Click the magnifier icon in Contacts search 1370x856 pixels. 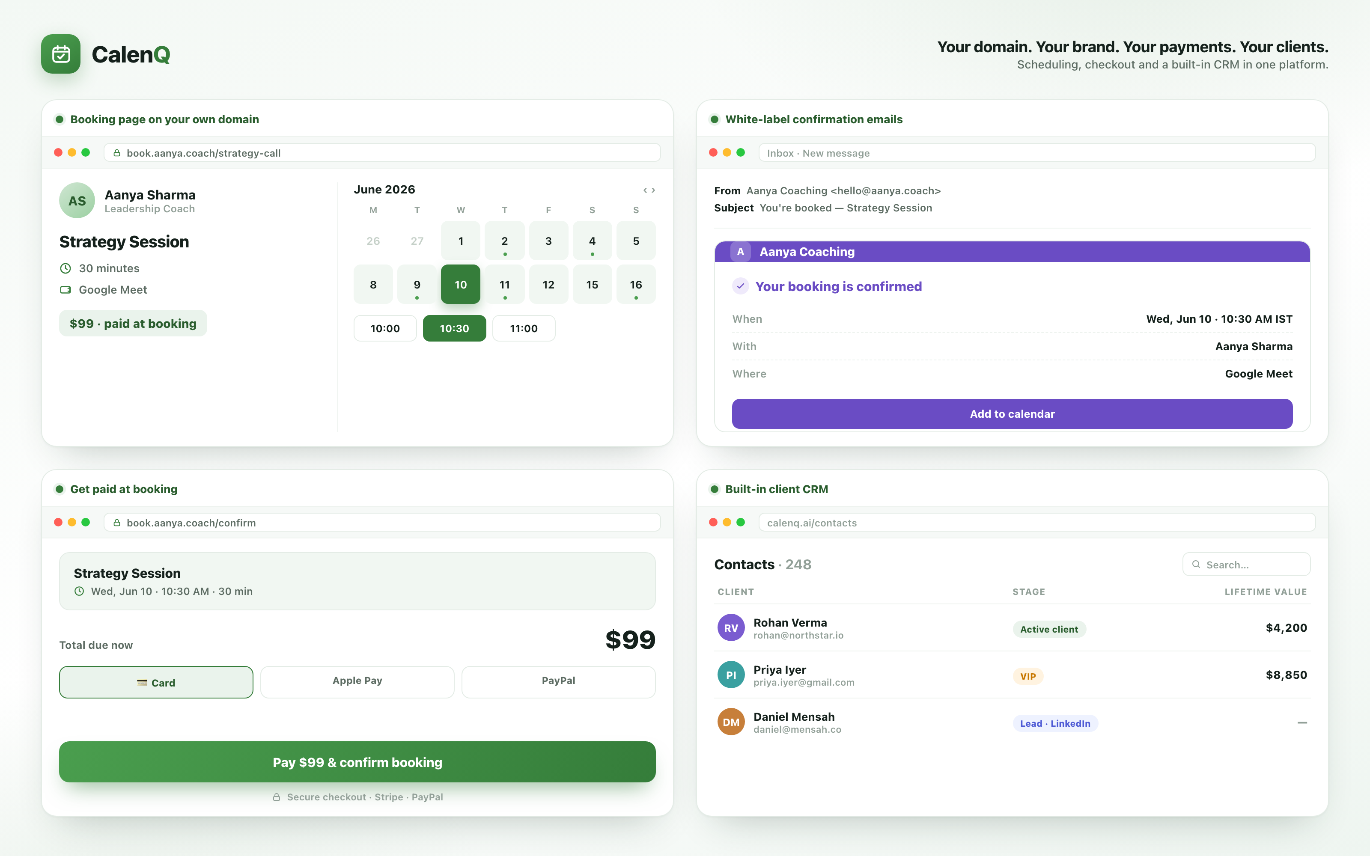pos(1196,565)
